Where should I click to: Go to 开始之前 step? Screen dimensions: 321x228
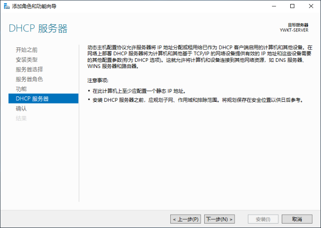pyautogui.click(x=26, y=50)
